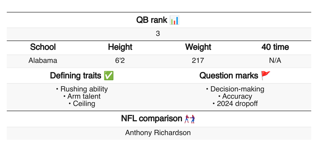
Task: Click the 40 time column header
Action: pos(275,47)
